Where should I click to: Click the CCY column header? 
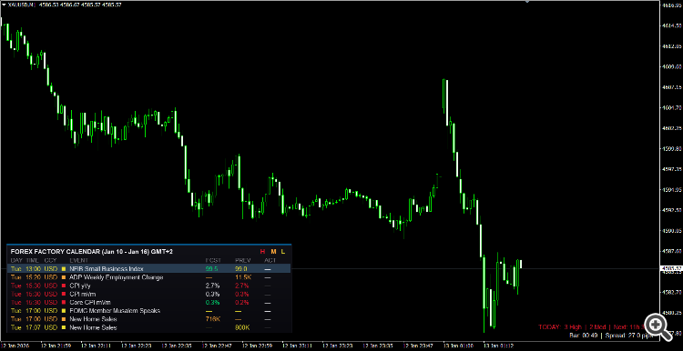click(50, 260)
